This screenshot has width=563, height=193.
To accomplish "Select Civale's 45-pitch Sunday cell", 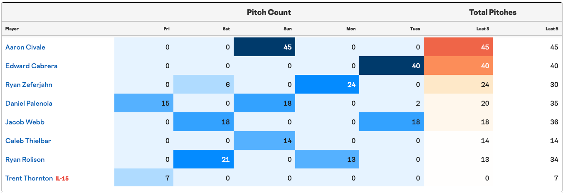I will [x=264, y=47].
